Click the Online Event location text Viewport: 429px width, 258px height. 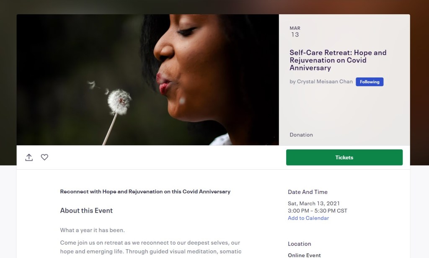coord(304,255)
